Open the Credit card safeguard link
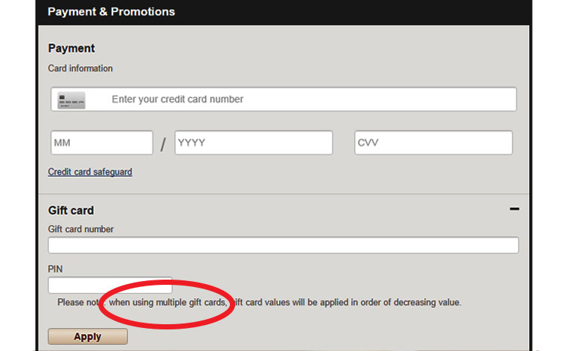This screenshot has width=573, height=351. [90, 172]
